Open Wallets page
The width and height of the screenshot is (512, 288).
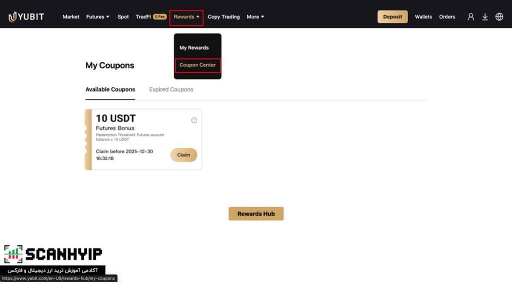click(x=423, y=16)
